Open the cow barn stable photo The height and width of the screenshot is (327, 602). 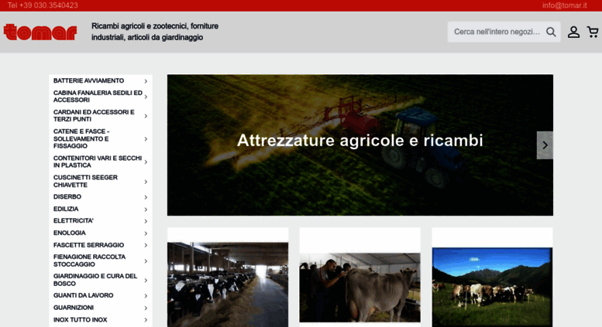tap(228, 284)
